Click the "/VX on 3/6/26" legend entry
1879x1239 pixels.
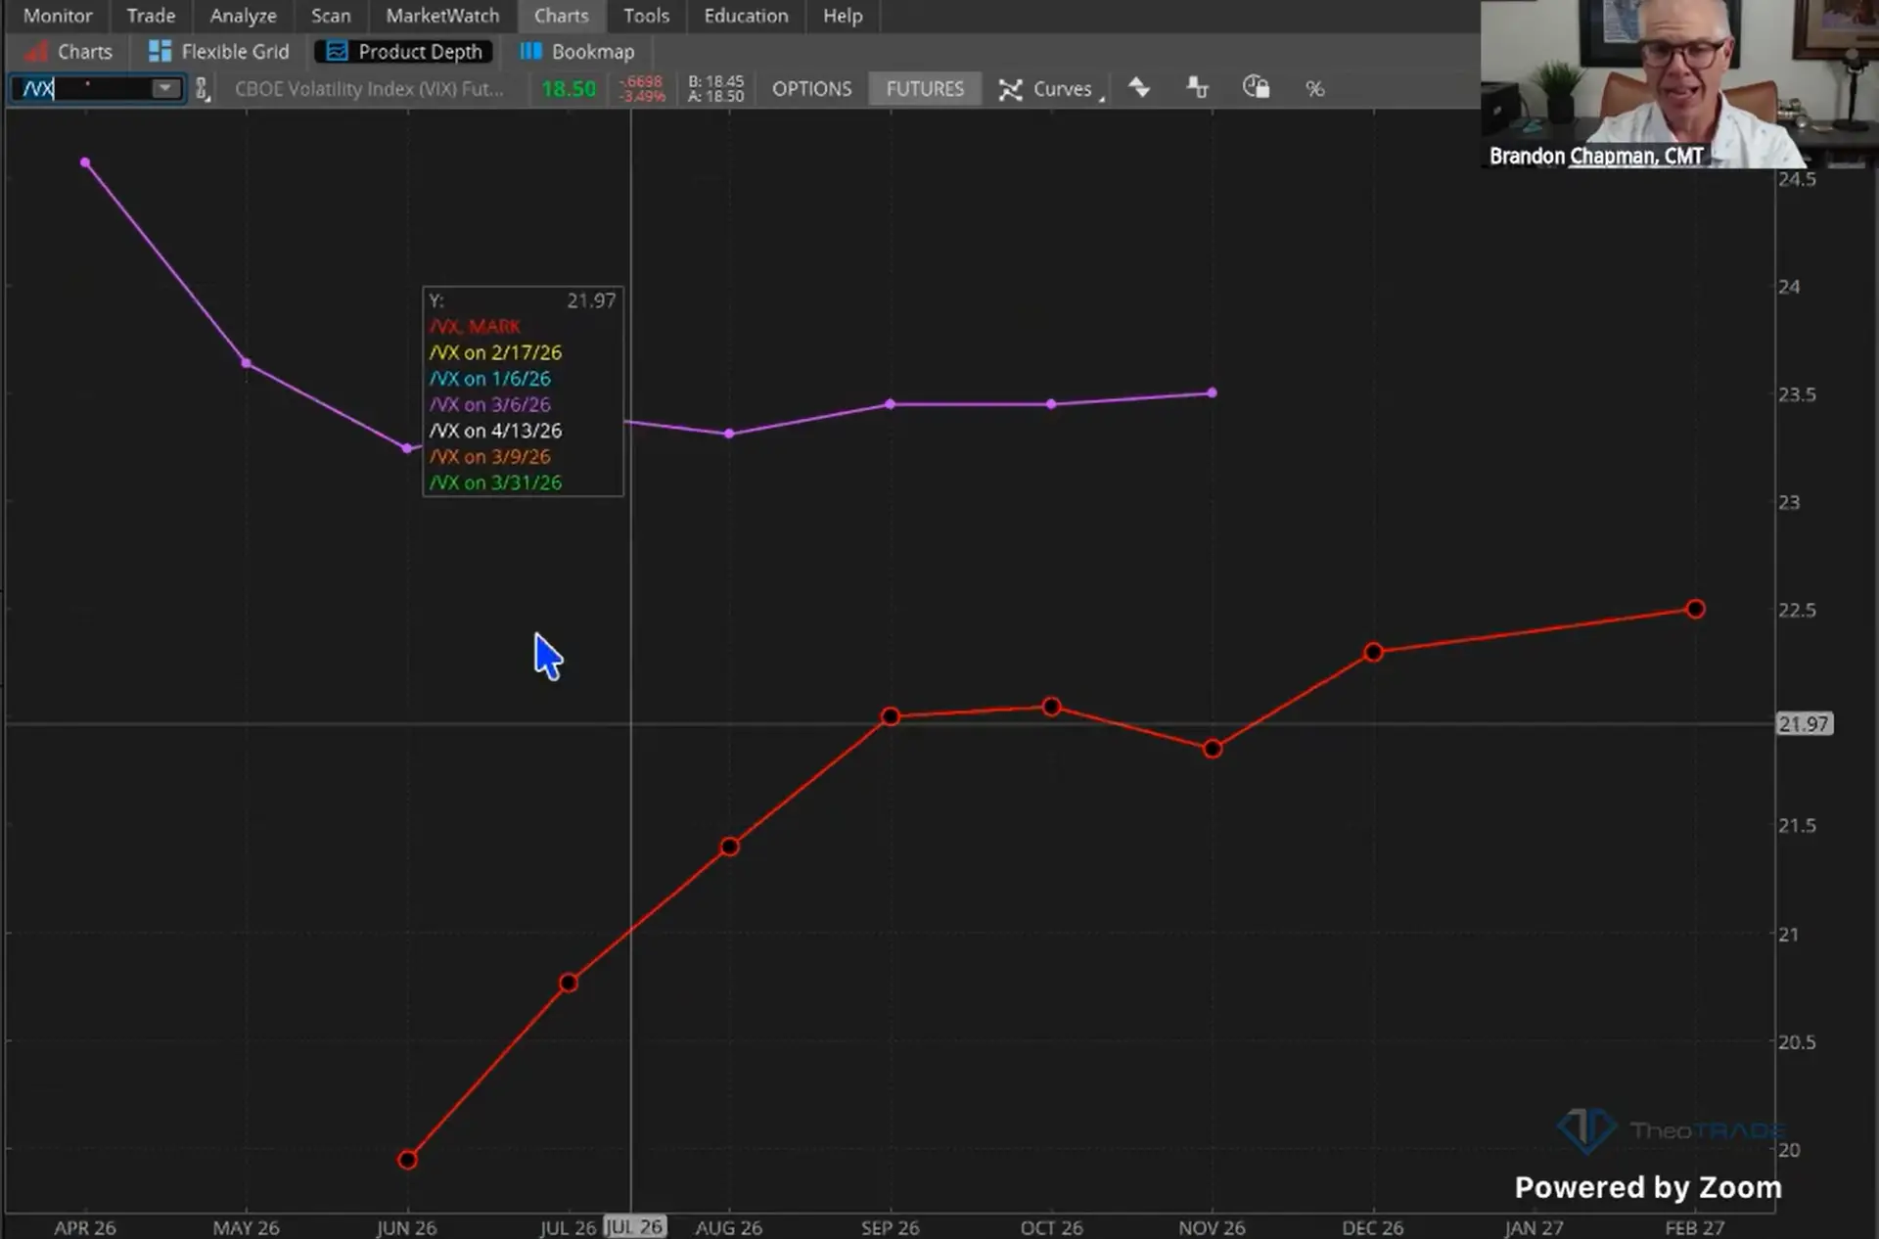pyautogui.click(x=489, y=404)
